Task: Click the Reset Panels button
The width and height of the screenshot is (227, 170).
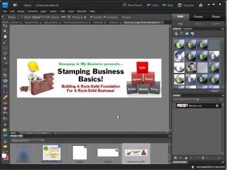Action: (x=132, y=5)
